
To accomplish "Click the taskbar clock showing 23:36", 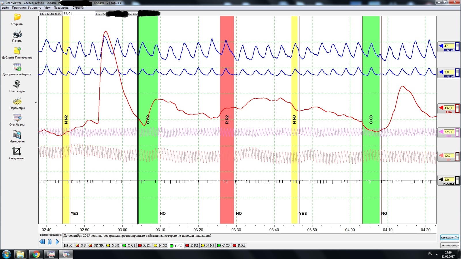I will pos(448,254).
